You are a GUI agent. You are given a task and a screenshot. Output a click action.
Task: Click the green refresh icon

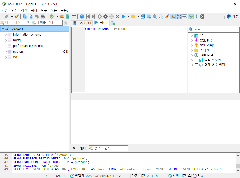[x=52, y=16]
